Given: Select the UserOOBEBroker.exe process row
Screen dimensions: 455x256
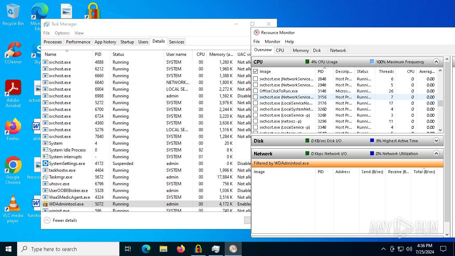Looking at the screenshot, I should (x=146, y=191).
